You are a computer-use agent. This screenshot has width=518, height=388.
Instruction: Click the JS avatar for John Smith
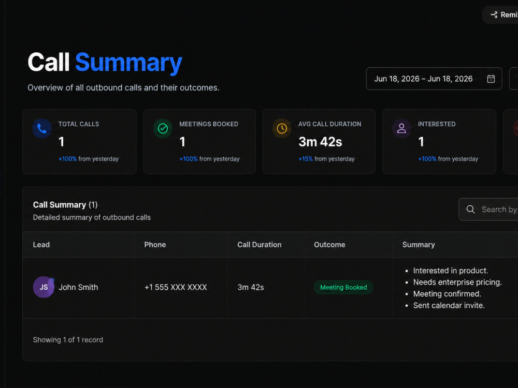[44, 287]
